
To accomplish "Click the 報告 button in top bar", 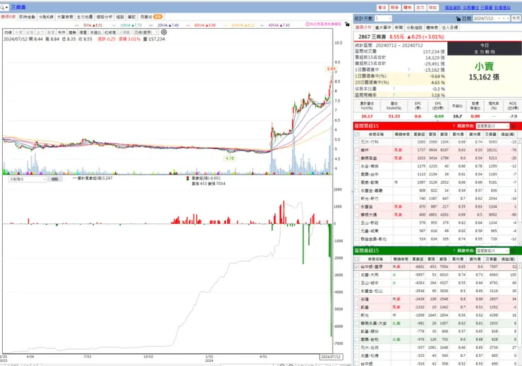I will [x=394, y=7].
